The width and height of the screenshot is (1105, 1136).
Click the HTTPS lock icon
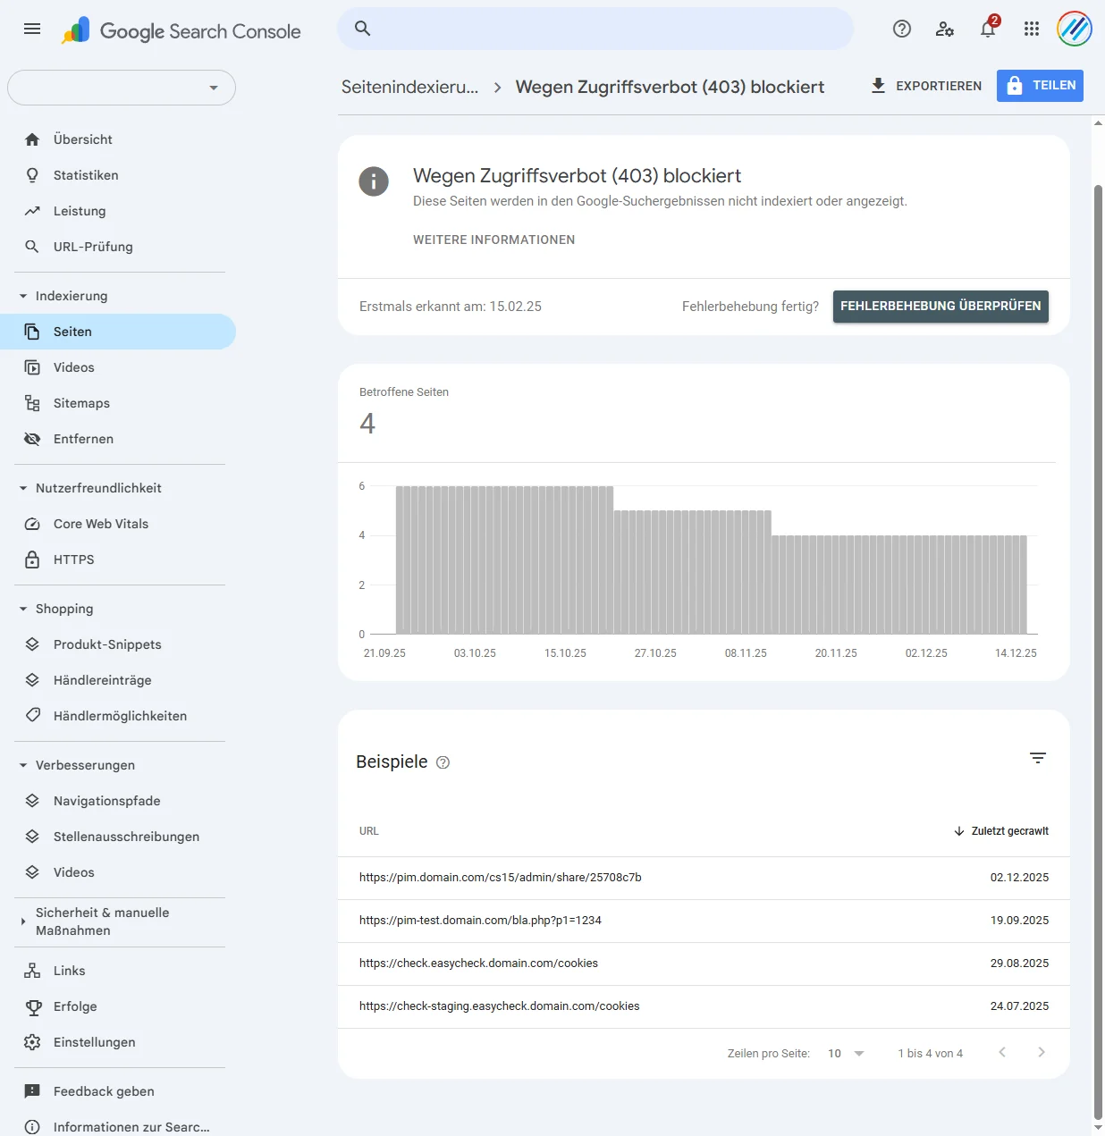[x=32, y=560]
